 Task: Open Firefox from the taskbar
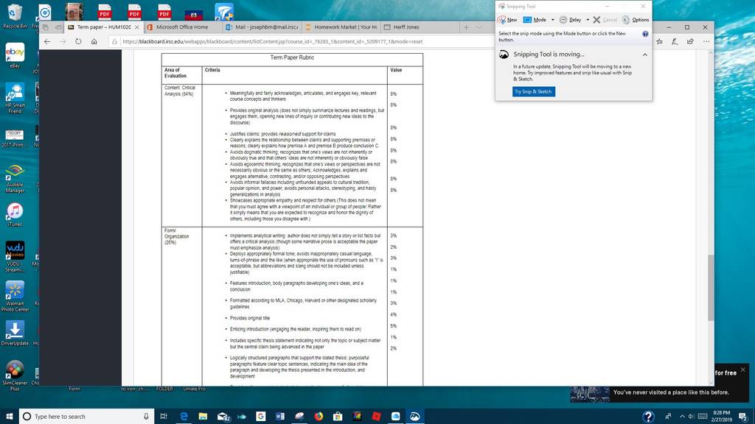[319, 417]
